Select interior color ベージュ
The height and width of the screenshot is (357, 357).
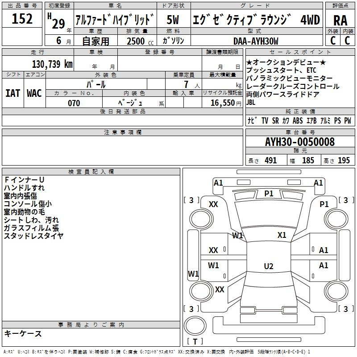click(x=130, y=103)
